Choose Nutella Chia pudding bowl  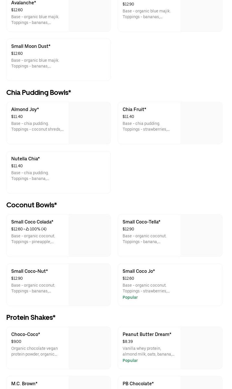(25, 159)
